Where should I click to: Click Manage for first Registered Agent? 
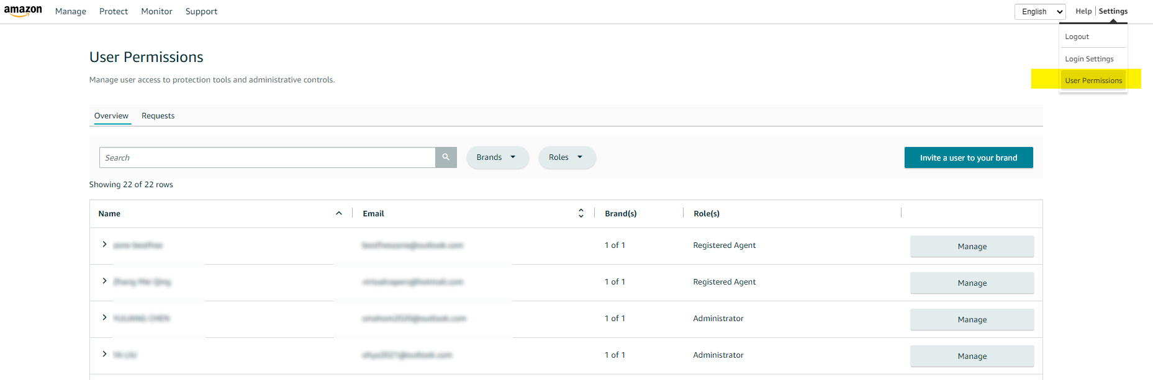pos(972,247)
